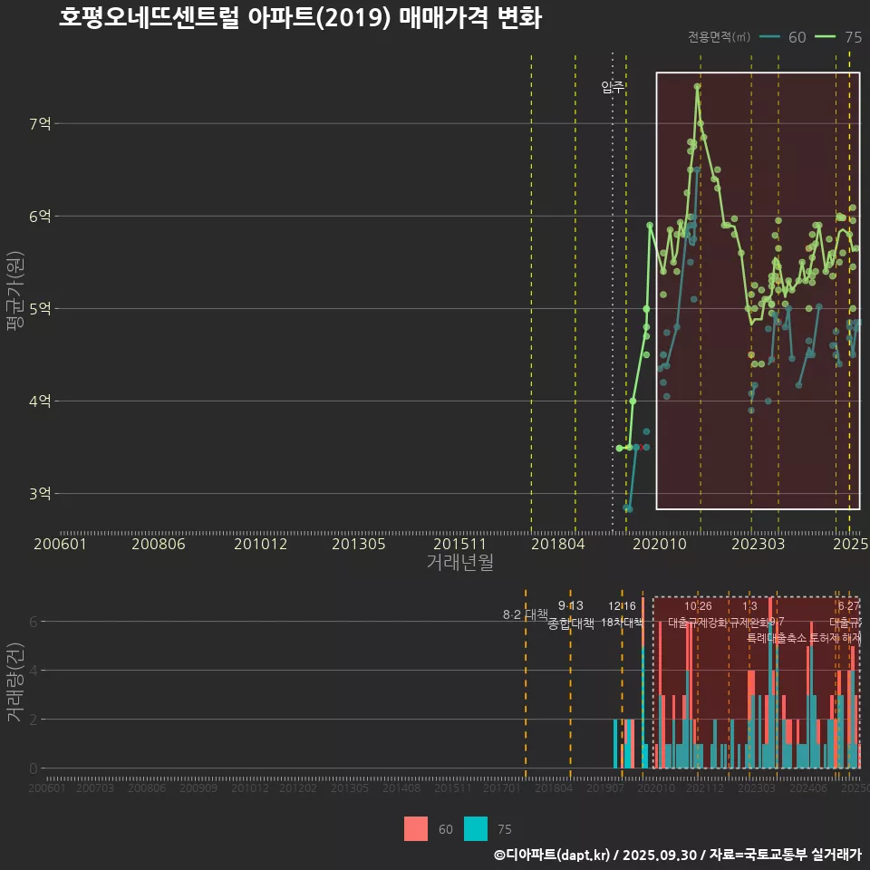Click the 거래년월 axis title
The height and width of the screenshot is (870, 870).
[x=459, y=563]
